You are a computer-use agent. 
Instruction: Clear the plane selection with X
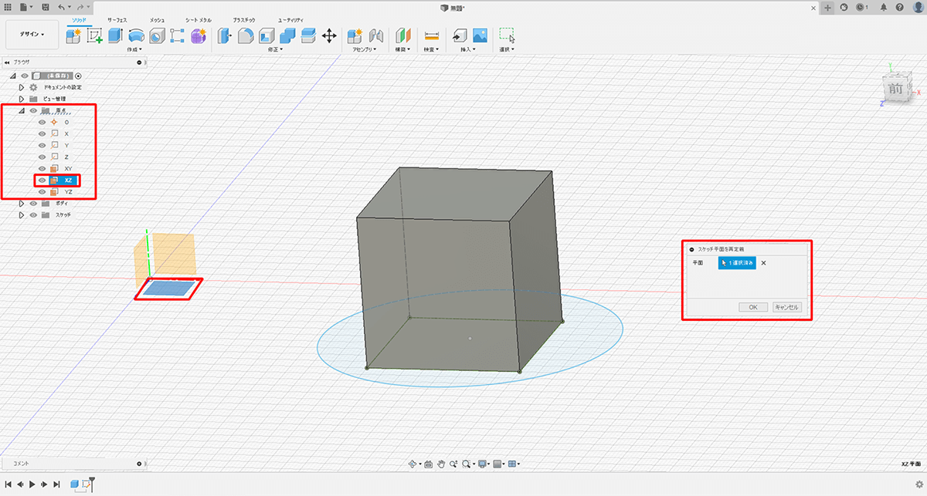(764, 263)
